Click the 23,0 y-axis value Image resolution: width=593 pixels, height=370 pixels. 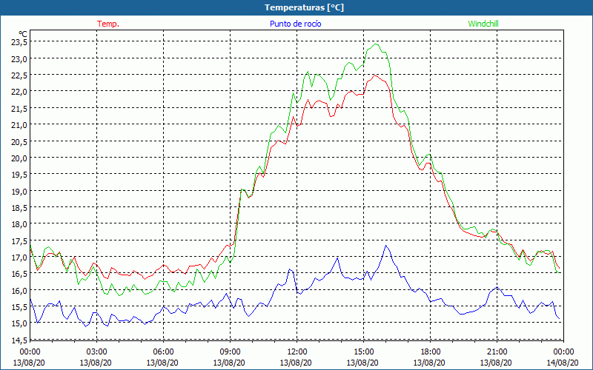[x=19, y=58]
